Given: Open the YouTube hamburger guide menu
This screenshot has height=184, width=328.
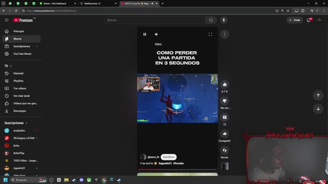Looking at the screenshot, I should (x=7, y=20).
